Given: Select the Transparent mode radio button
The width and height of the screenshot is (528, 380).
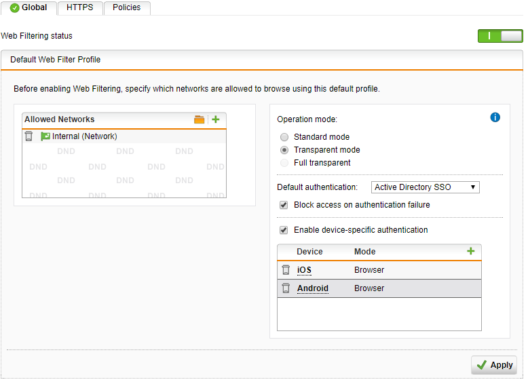Looking at the screenshot, I should pyautogui.click(x=284, y=150).
